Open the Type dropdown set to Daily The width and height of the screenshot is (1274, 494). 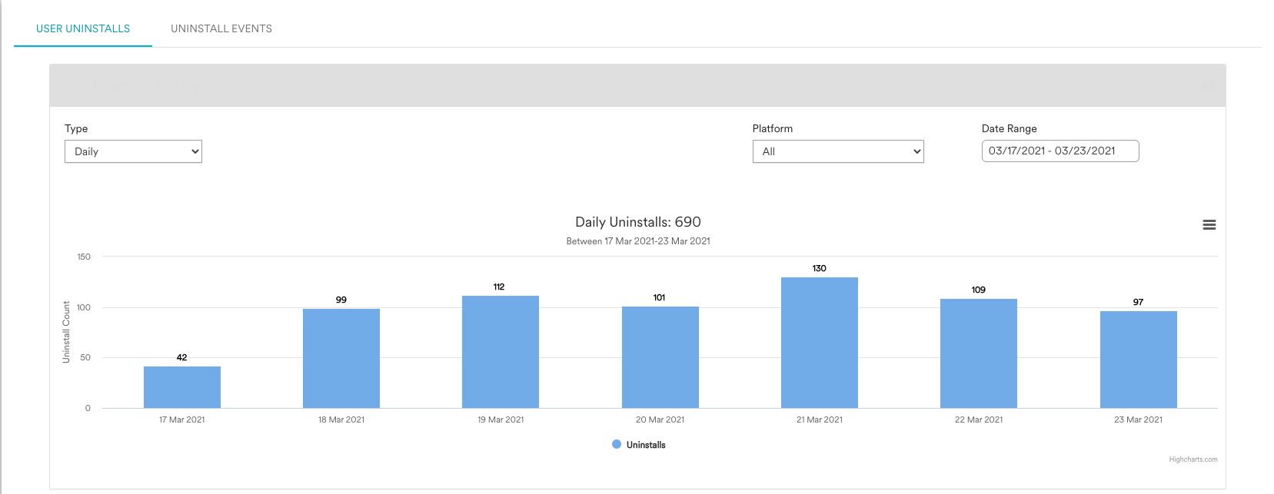[133, 151]
